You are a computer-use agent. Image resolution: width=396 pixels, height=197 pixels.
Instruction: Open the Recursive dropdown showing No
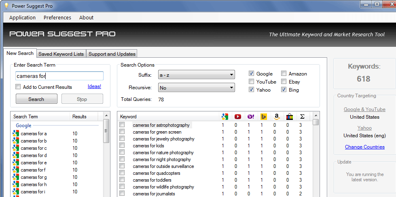click(x=197, y=88)
